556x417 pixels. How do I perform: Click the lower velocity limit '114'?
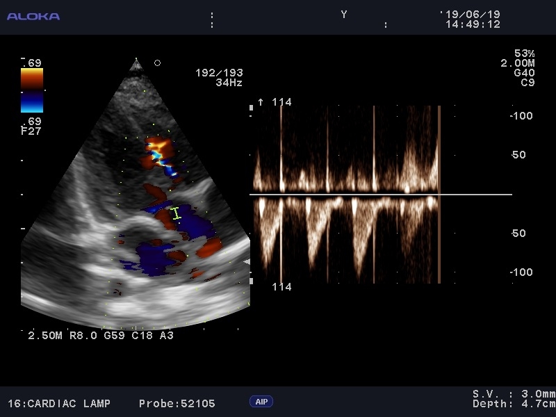point(281,286)
